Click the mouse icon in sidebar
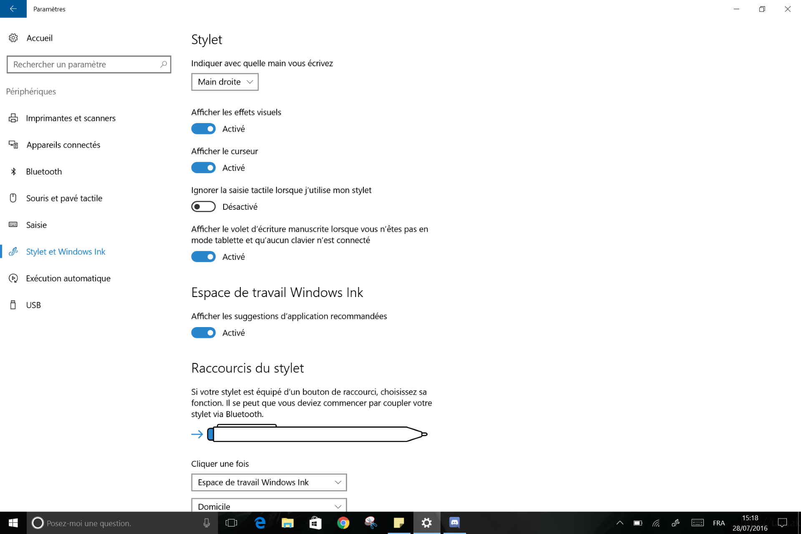801x534 pixels. [13, 198]
